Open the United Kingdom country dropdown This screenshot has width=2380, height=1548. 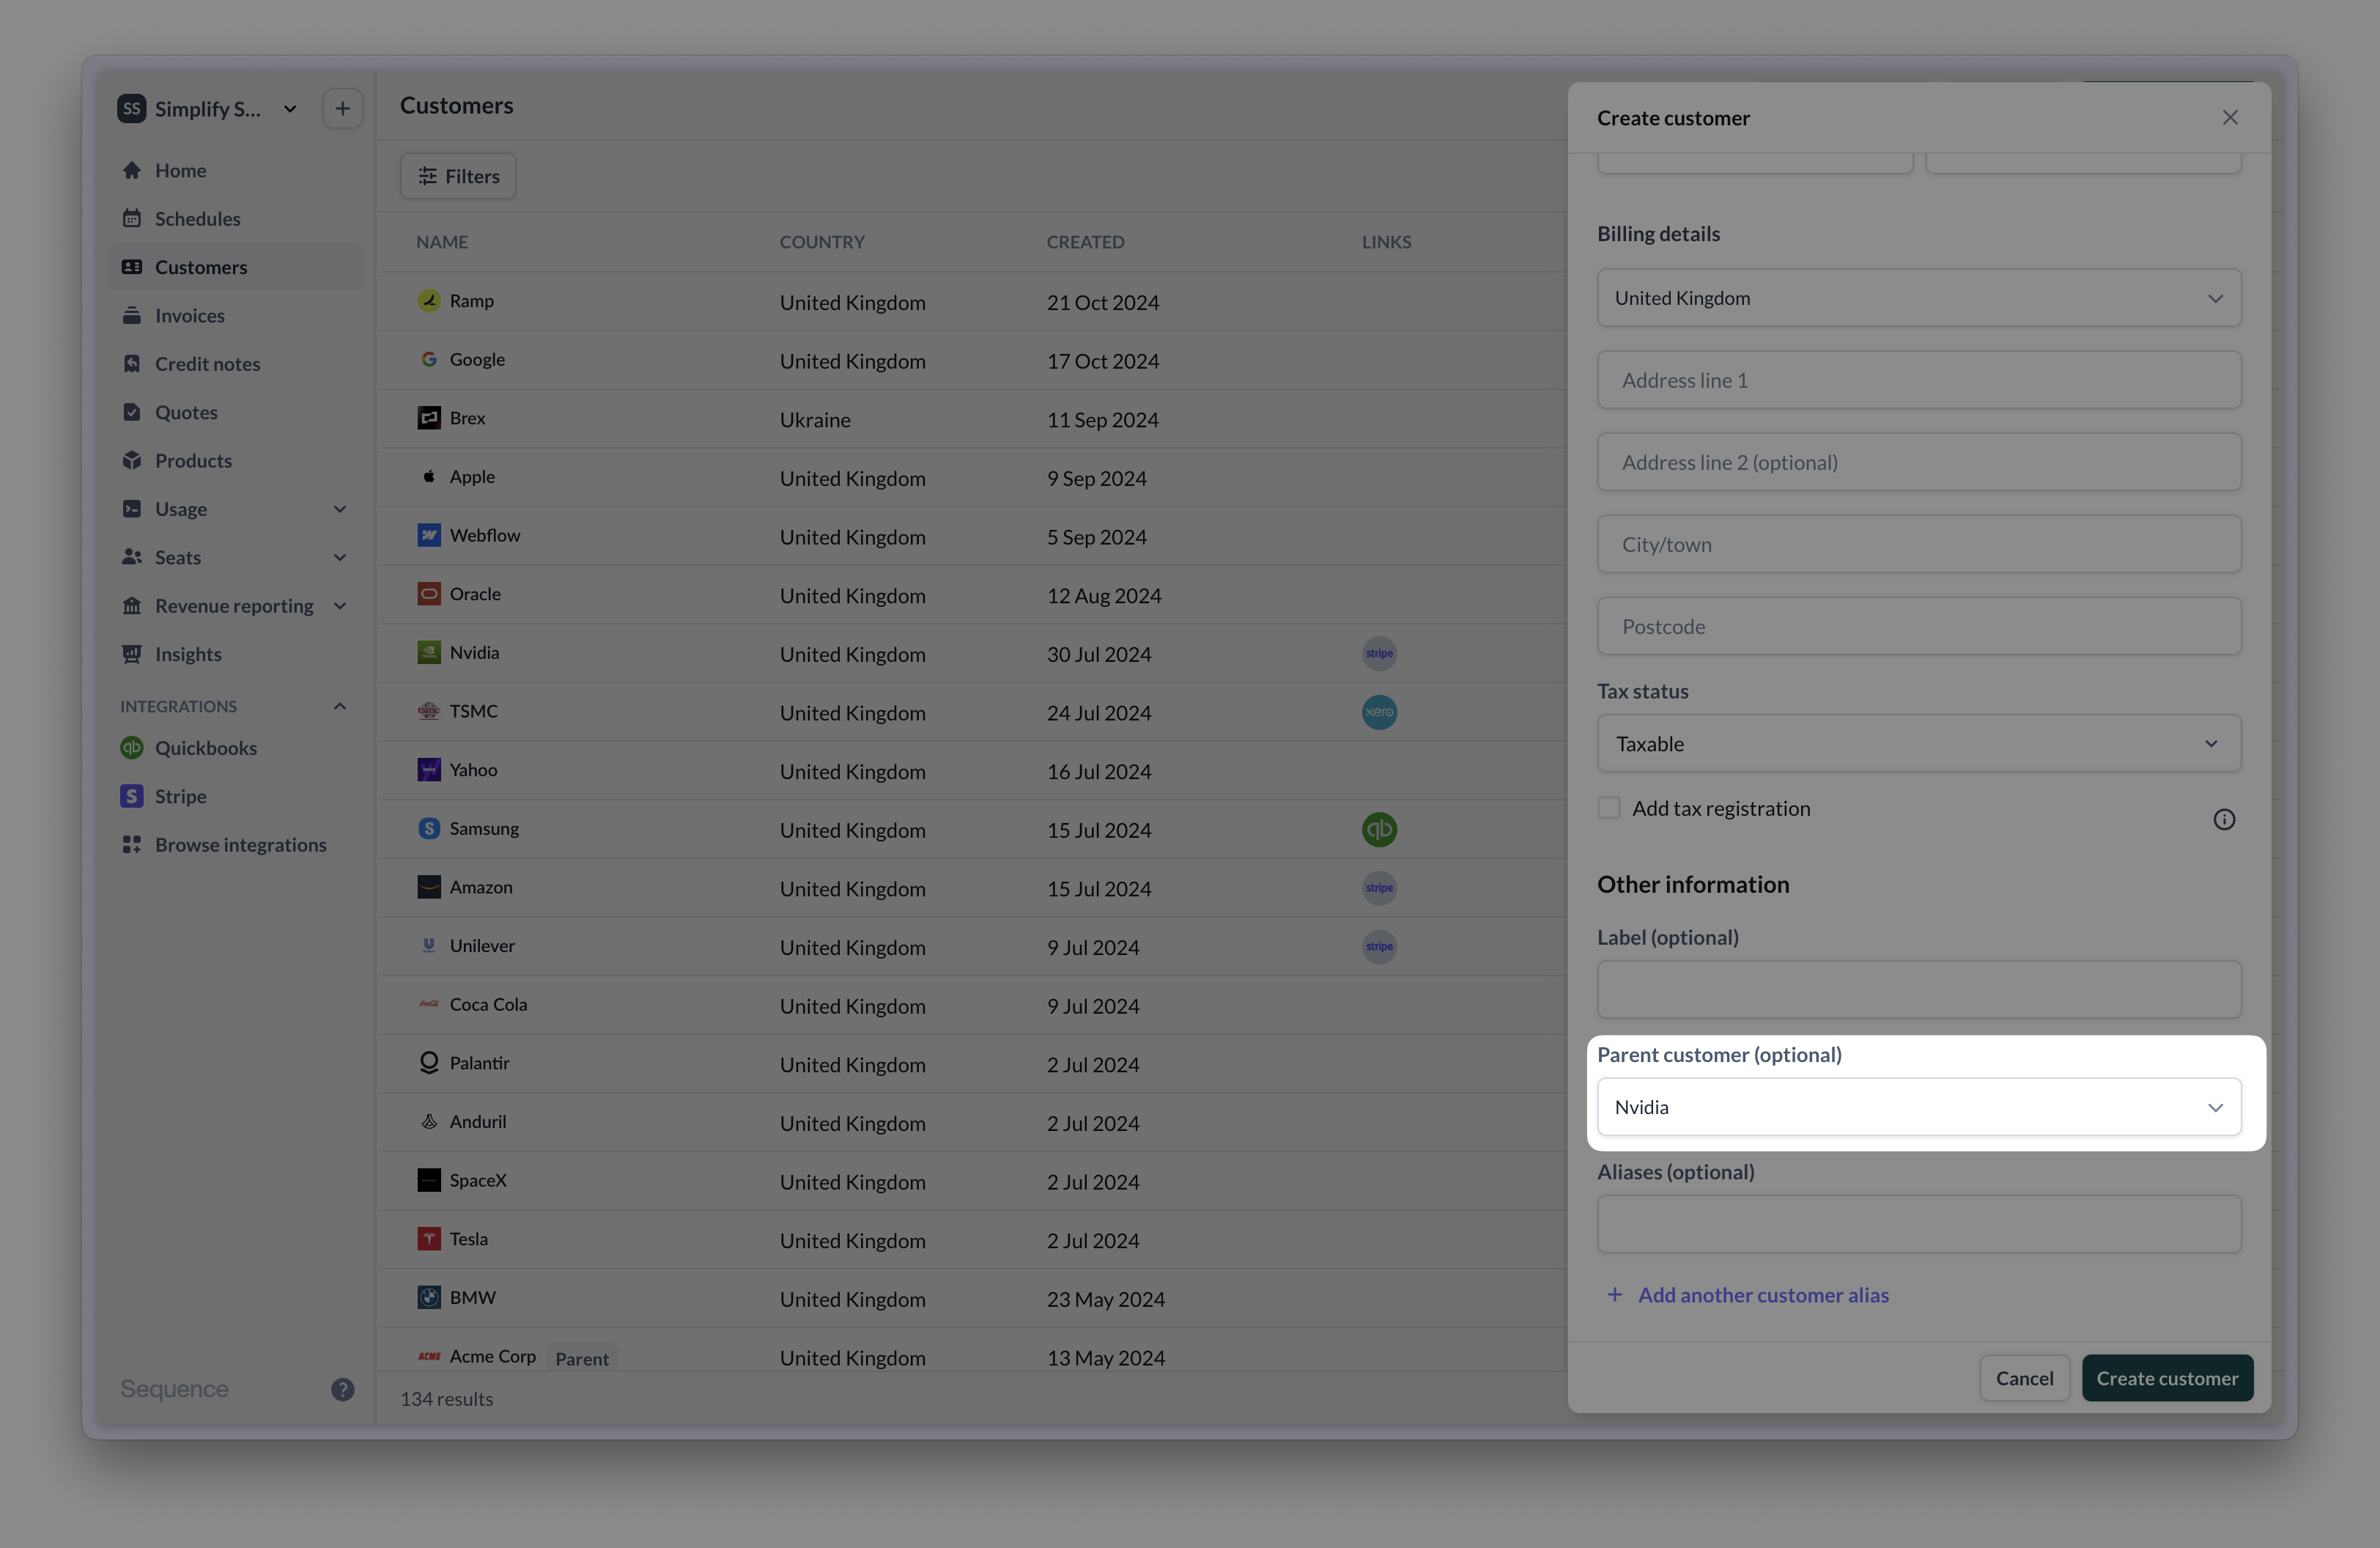[x=1918, y=298]
